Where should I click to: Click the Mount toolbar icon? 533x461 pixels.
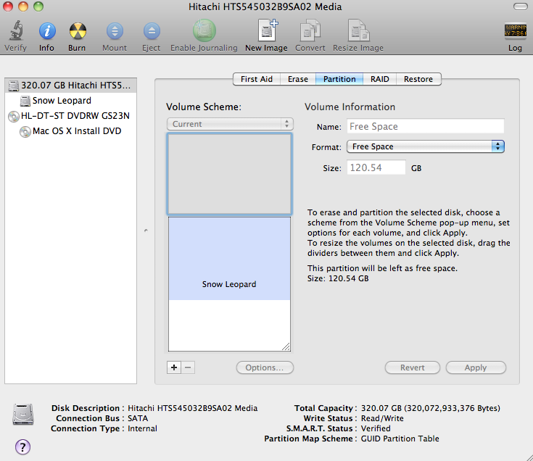(x=115, y=31)
